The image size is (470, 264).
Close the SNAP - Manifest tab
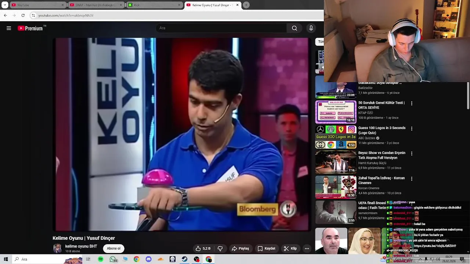(x=121, y=5)
